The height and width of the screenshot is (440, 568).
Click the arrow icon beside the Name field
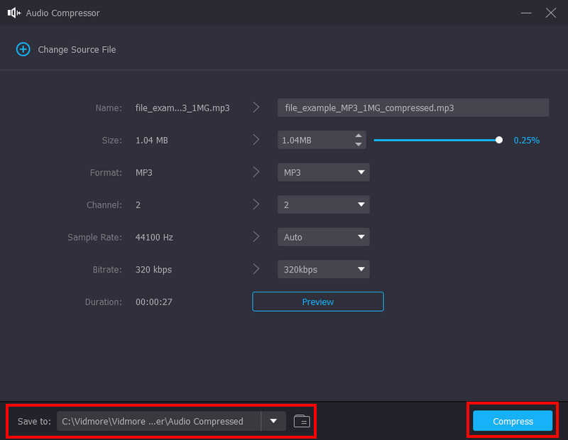pos(256,107)
